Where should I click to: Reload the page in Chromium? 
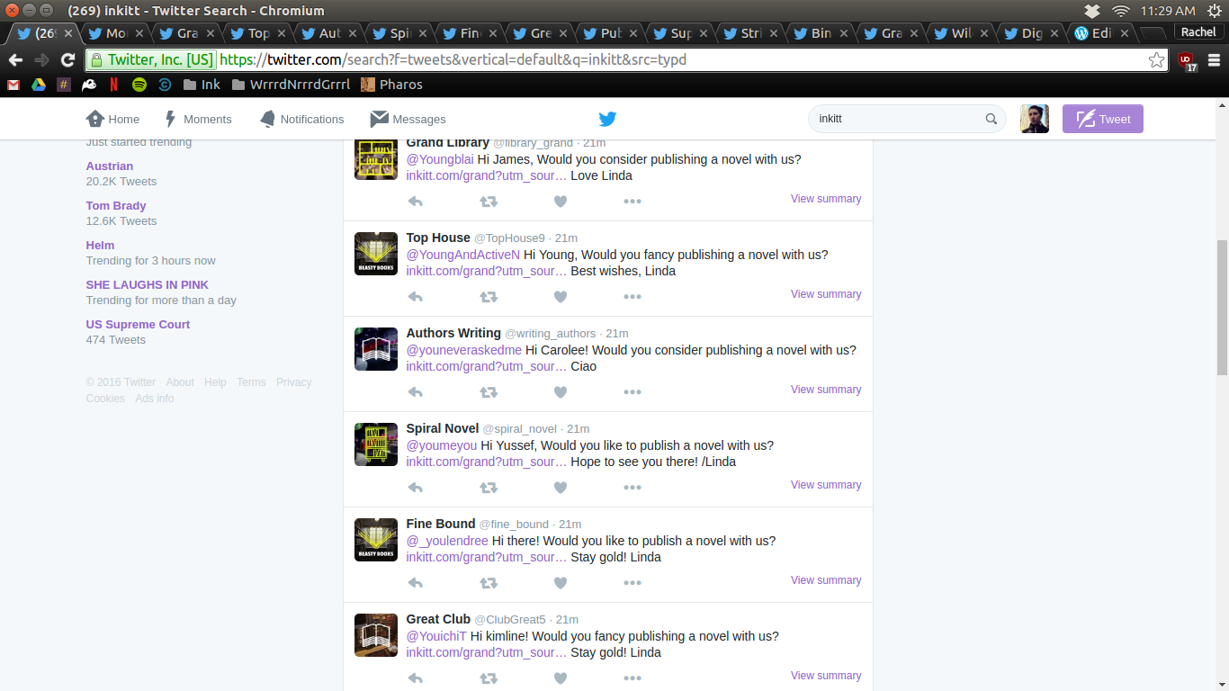click(x=67, y=60)
